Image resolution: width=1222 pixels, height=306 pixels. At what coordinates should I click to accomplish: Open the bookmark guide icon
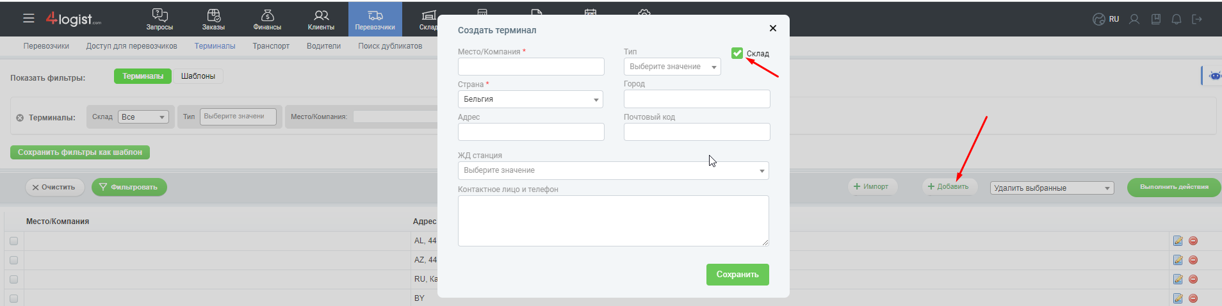[x=1156, y=19]
